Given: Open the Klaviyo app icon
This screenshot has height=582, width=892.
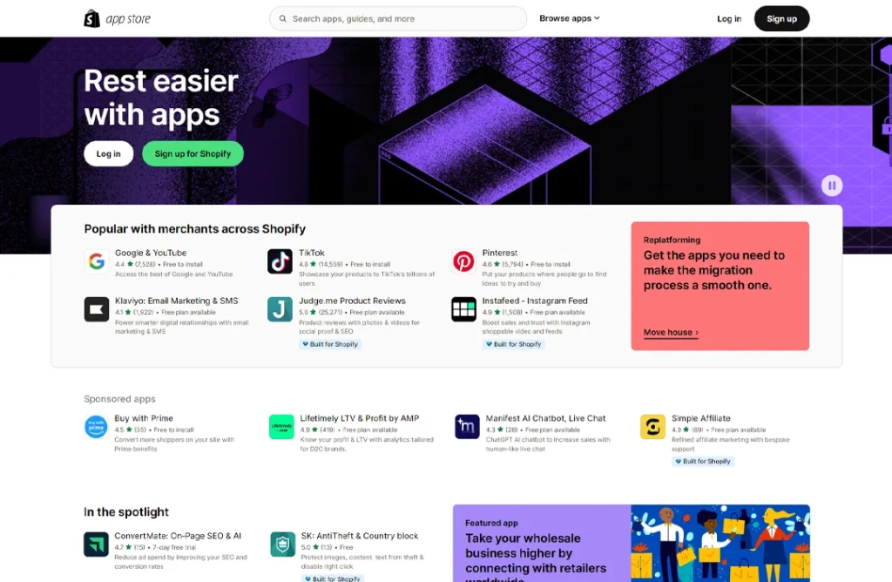Looking at the screenshot, I should point(97,309).
